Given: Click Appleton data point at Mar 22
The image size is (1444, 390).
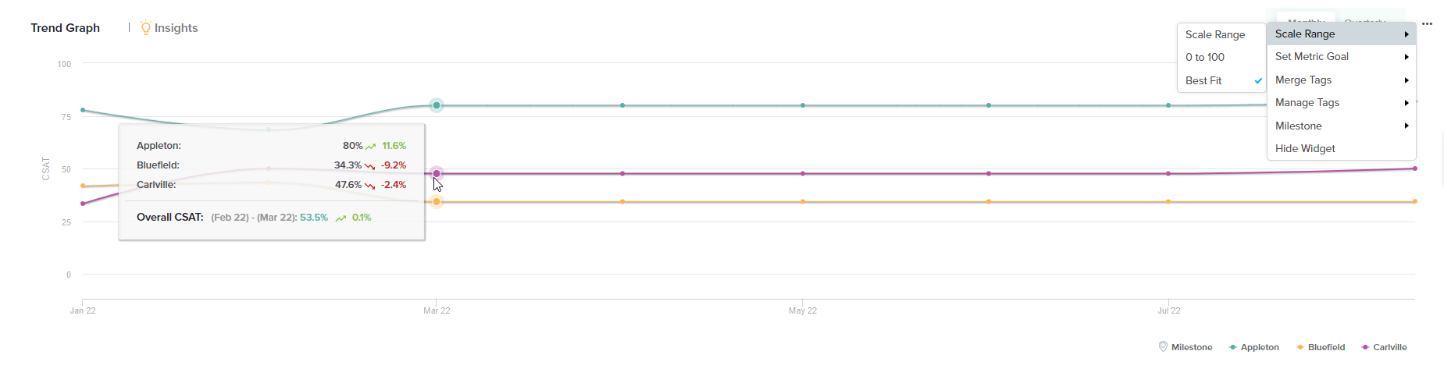Looking at the screenshot, I should click(x=437, y=105).
